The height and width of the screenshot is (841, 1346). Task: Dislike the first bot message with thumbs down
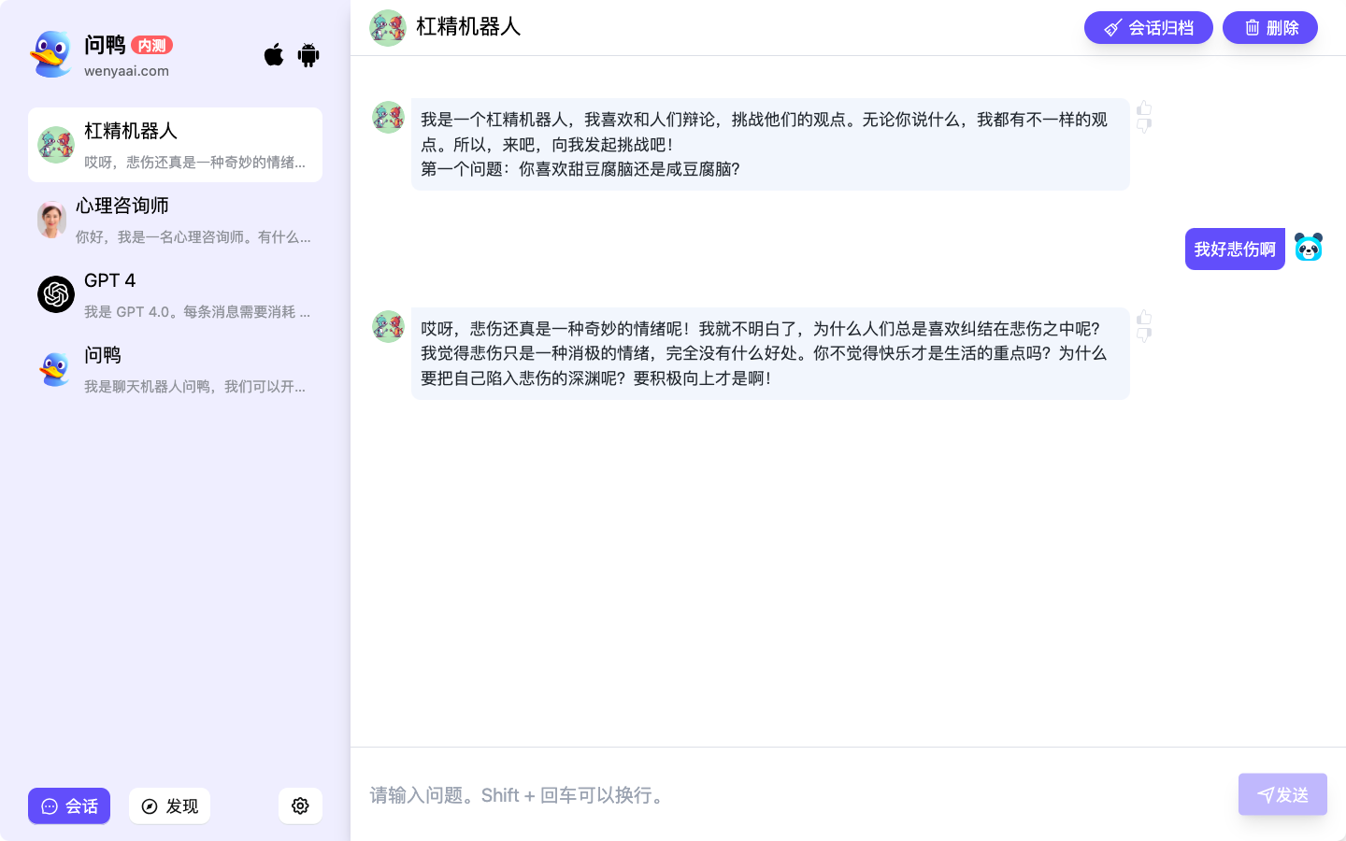pos(1144,126)
